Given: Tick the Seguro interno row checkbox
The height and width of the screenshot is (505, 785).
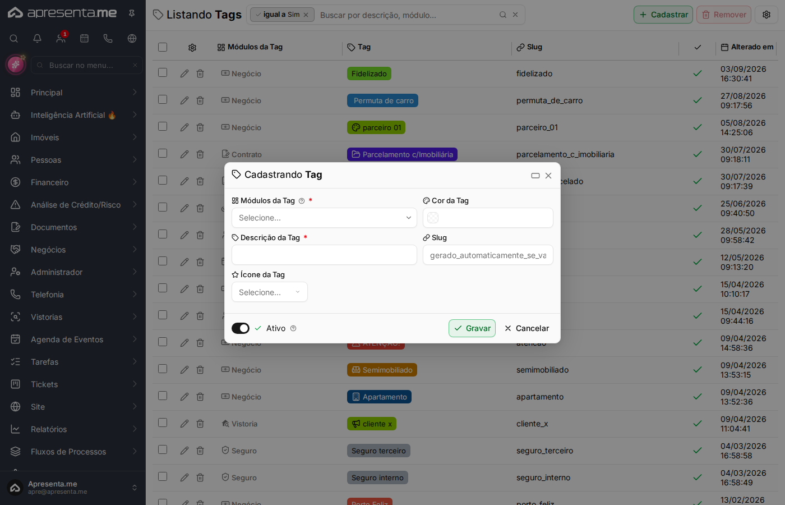Looking at the screenshot, I should pos(163,476).
